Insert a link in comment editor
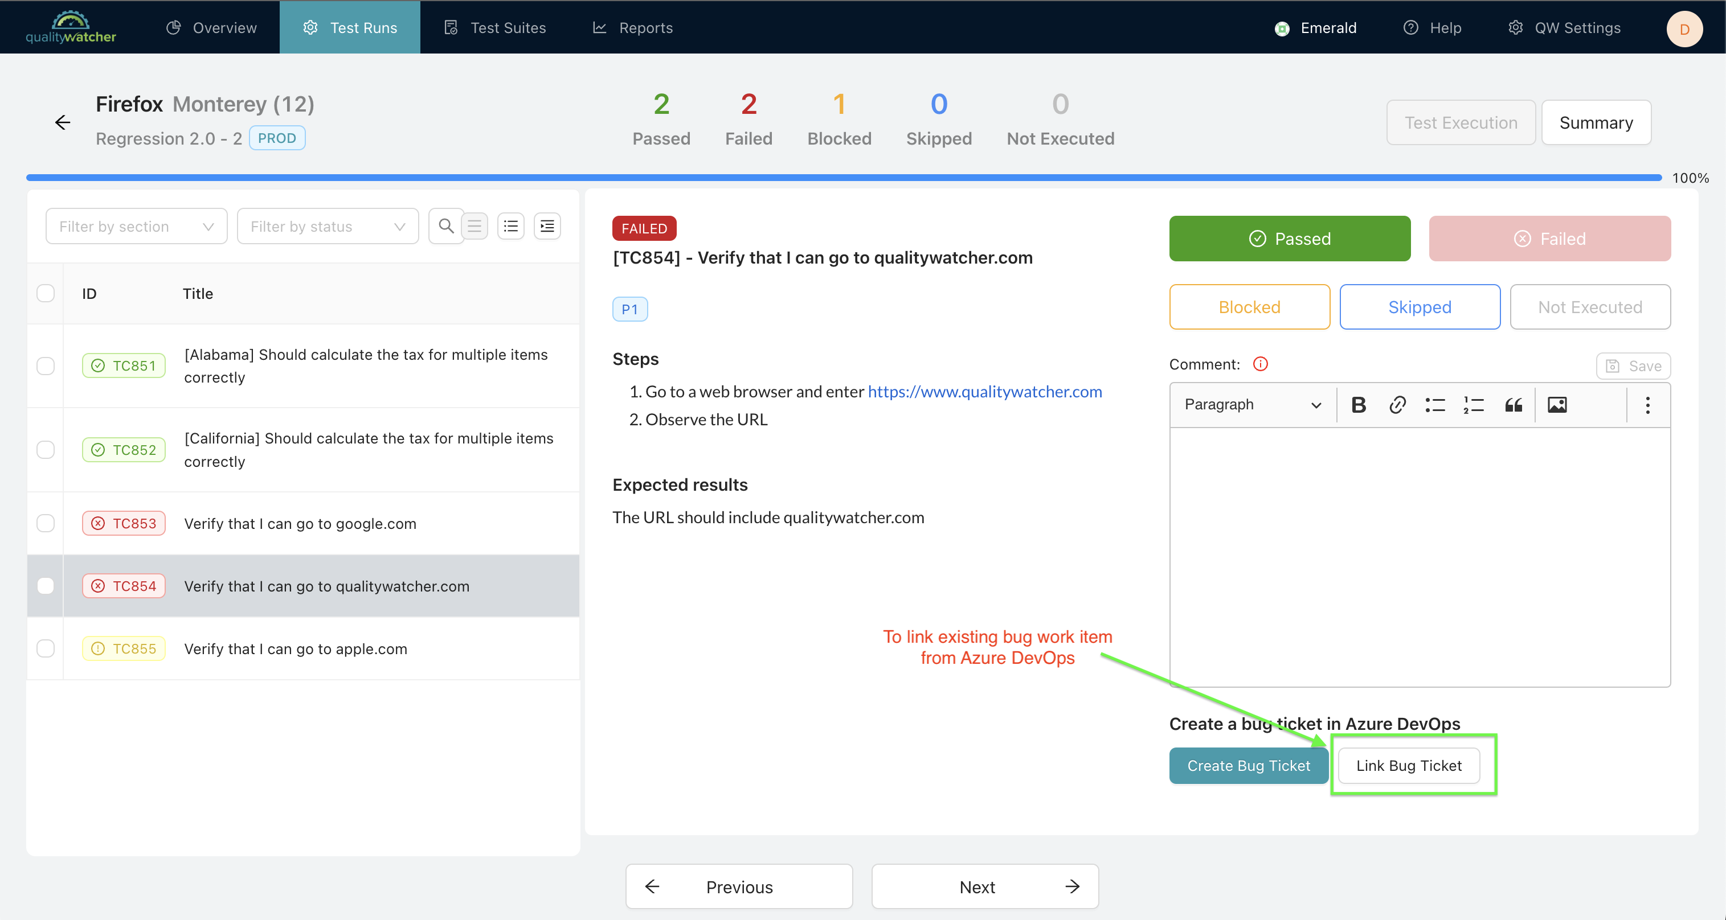The image size is (1726, 920). (1397, 404)
